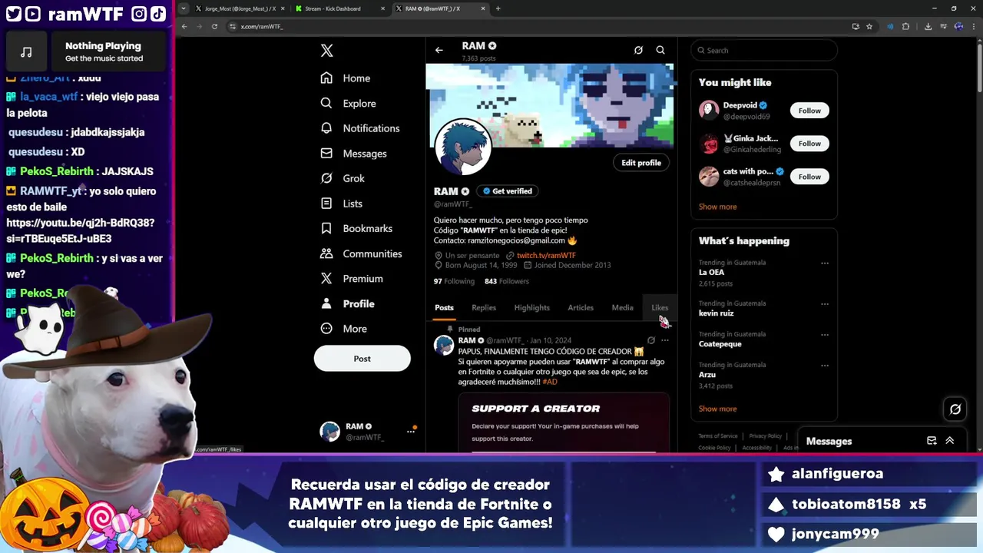Open the Profile page
983x553 pixels.
click(347, 303)
